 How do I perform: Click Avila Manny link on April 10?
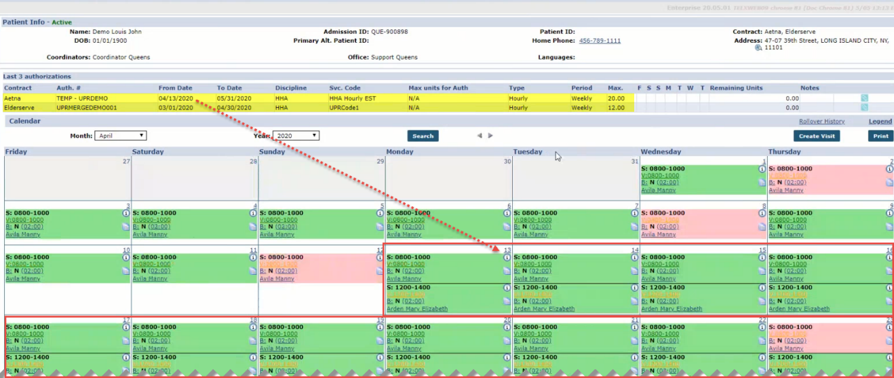23,279
